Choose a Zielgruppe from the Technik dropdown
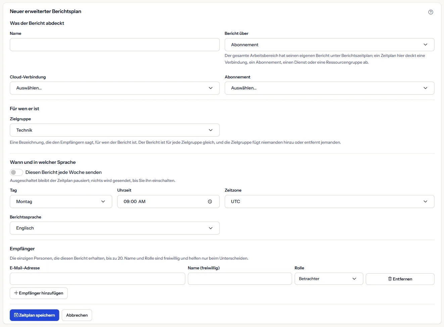The image size is (444, 327). point(114,130)
